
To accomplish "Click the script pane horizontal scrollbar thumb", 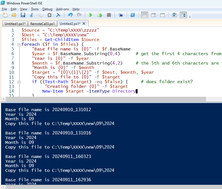I will [106, 99].
